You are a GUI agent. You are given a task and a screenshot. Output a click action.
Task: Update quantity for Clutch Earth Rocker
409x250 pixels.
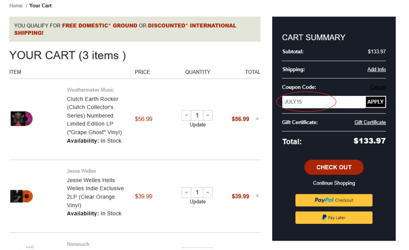(x=197, y=125)
